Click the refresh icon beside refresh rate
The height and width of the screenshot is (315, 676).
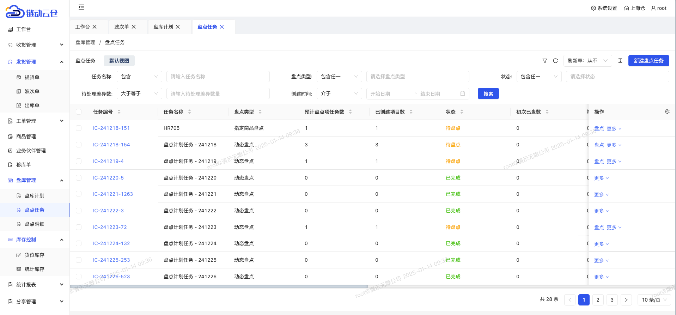pos(555,61)
